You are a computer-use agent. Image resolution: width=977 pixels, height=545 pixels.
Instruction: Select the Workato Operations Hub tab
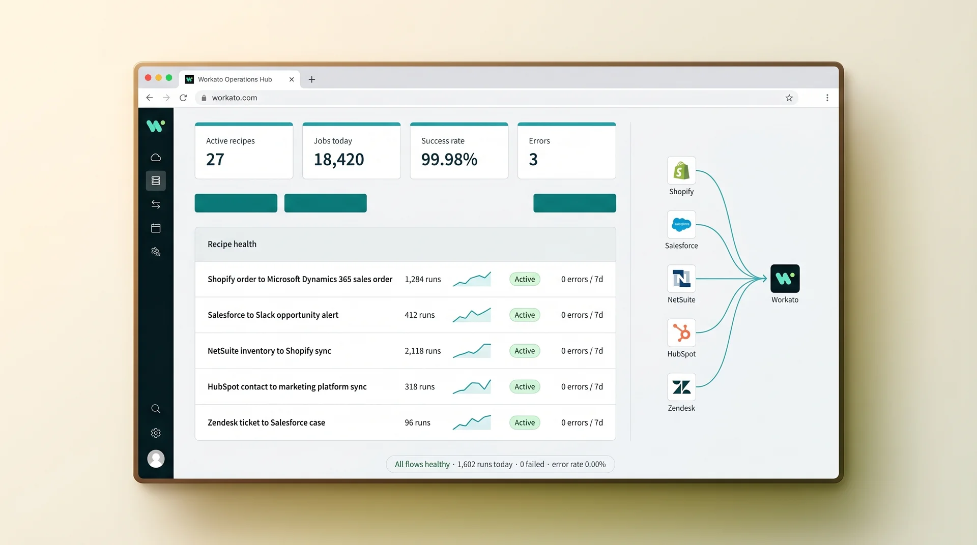tap(239, 79)
